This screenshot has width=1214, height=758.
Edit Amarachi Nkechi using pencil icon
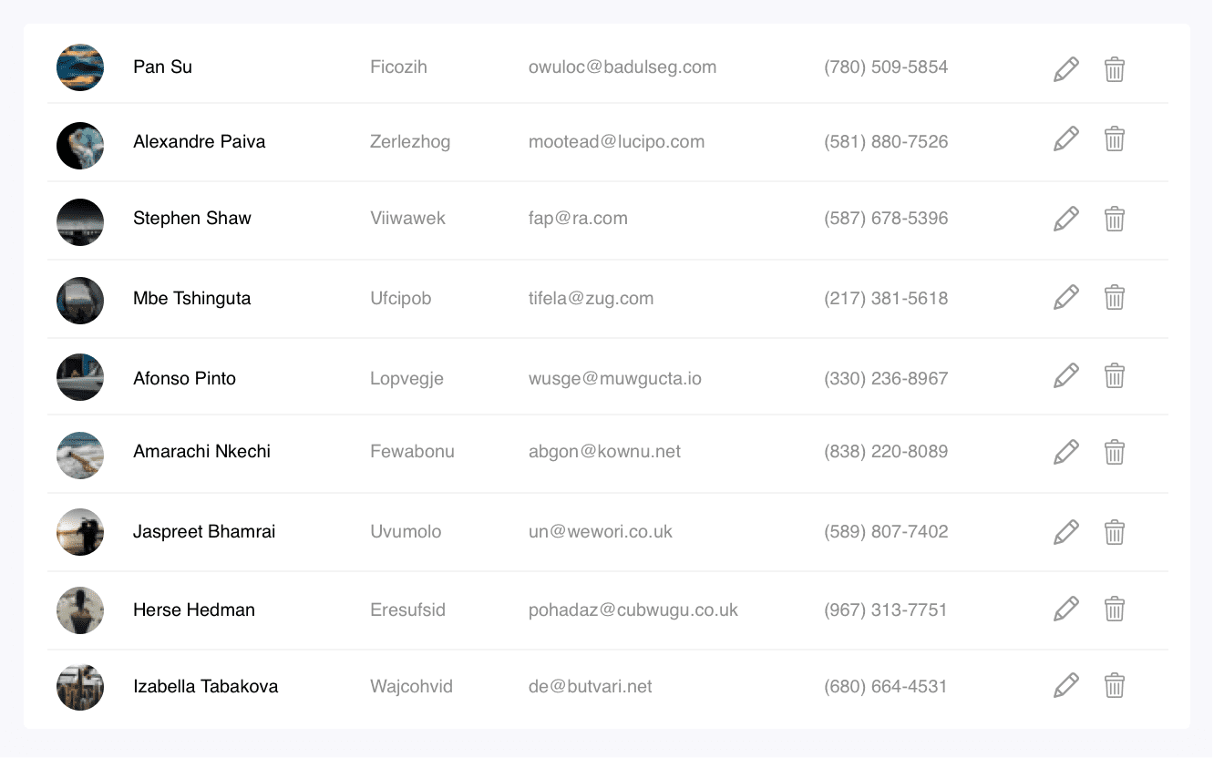click(x=1065, y=452)
